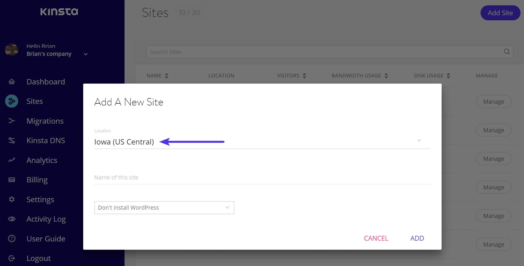Click the Settings gear icon
This screenshot has width=524, height=266.
(12, 199)
